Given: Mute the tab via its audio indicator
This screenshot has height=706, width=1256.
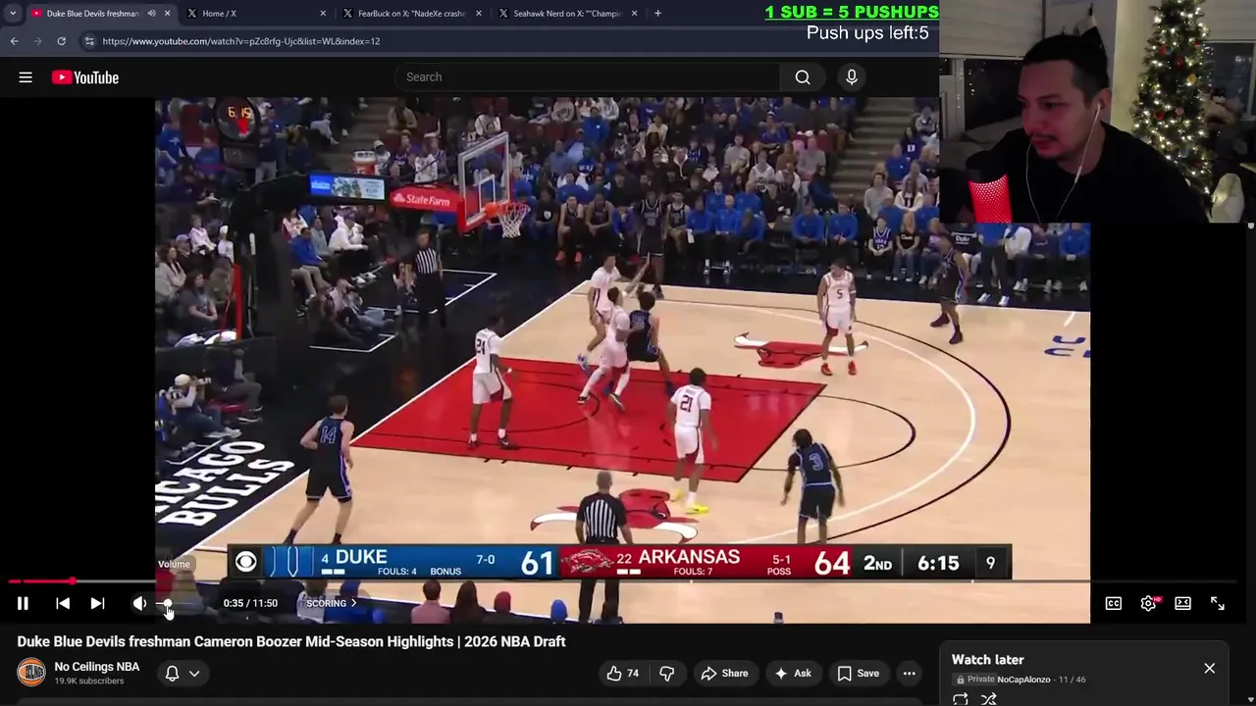Looking at the screenshot, I should point(151,13).
